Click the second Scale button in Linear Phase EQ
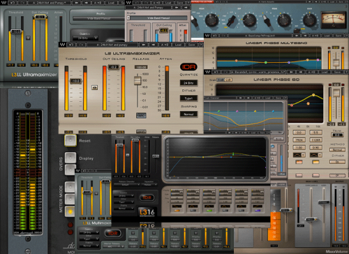Screen dimensions: 349x254 pyautogui.click(x=228, y=80)
